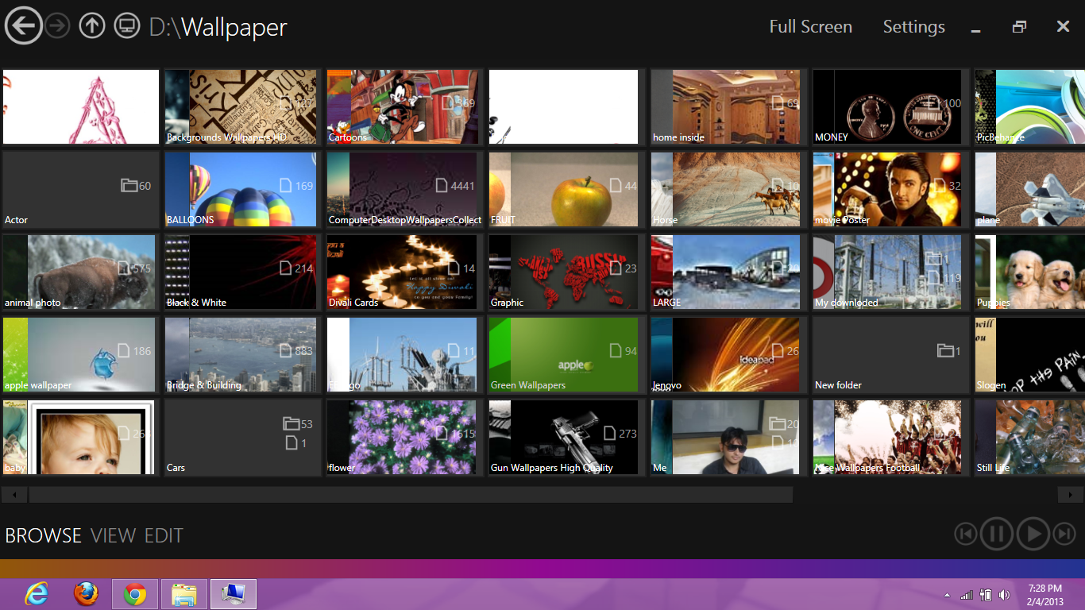The image size is (1085, 610).
Task: Switch to the BROWSE tab
Action: click(44, 536)
